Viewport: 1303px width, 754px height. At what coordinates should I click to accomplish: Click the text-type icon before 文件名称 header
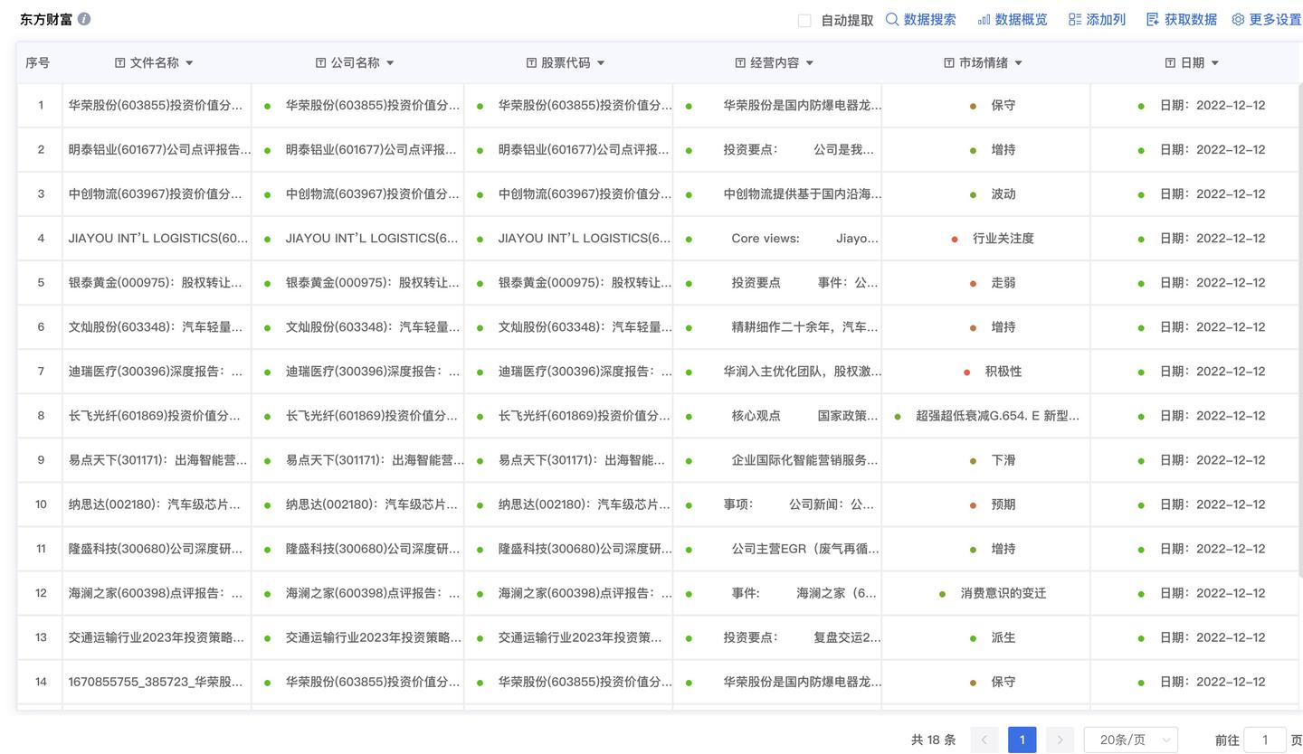click(x=120, y=62)
